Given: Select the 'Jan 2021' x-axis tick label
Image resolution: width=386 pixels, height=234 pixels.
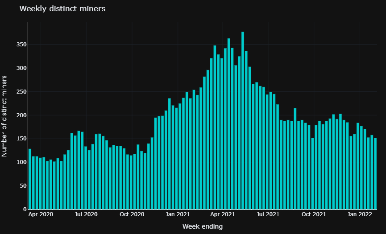Looking at the screenshot, I should (178, 214).
